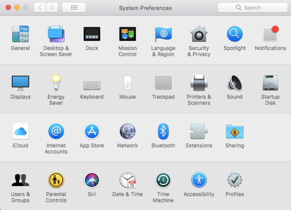Open Time Machine preferences

(163, 180)
